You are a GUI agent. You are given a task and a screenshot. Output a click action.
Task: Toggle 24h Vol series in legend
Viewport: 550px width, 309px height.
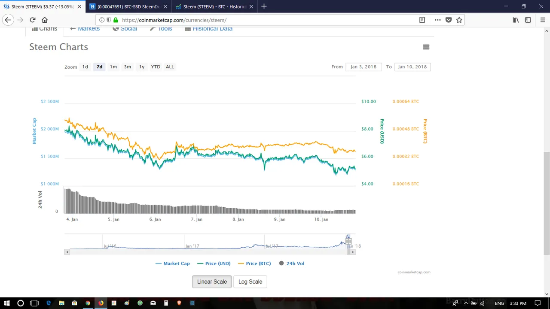tap(292, 264)
